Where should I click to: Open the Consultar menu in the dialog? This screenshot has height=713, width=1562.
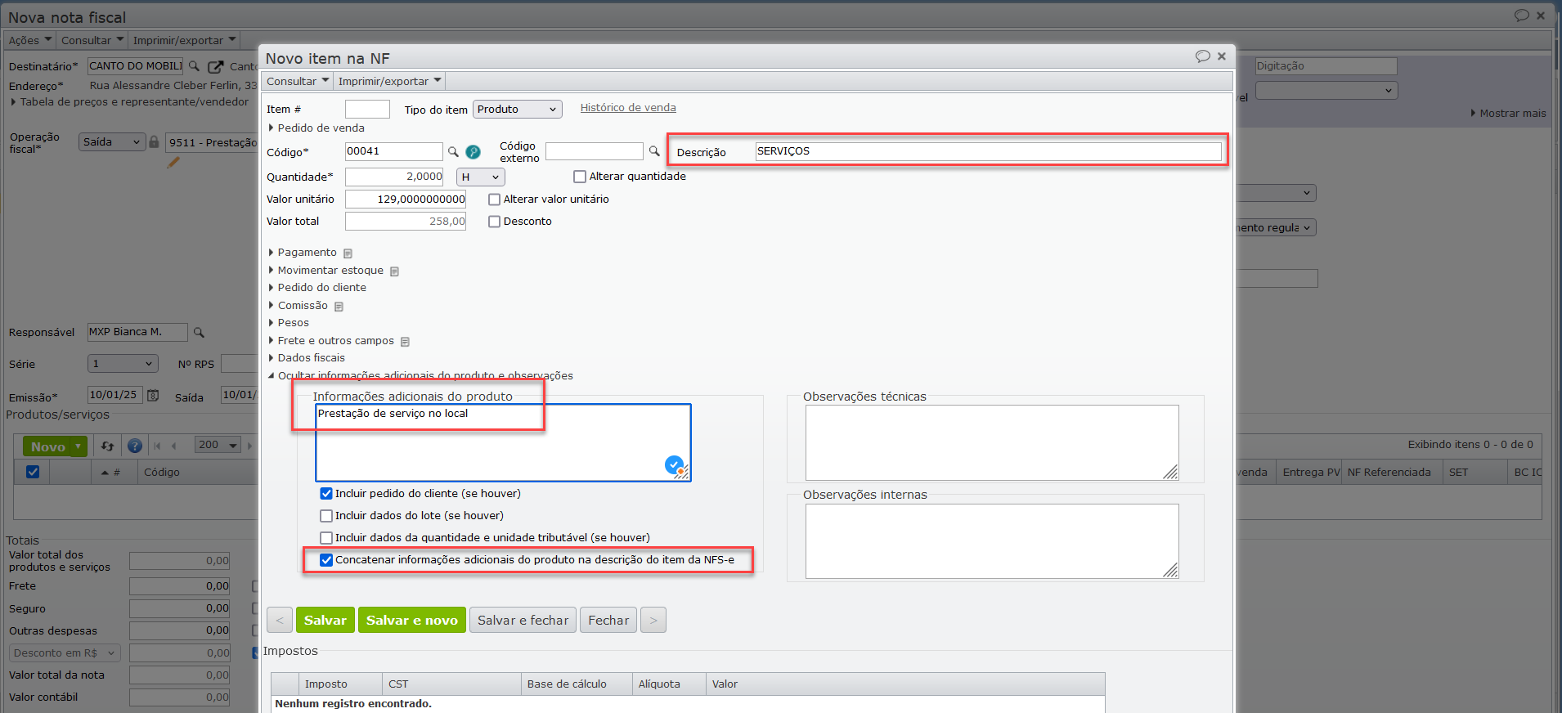[x=298, y=81]
